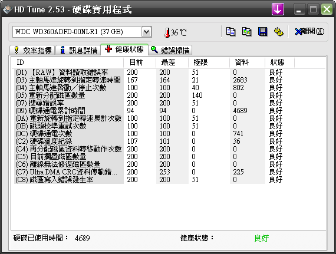
Task: Click threshold value 140 in row (05)
Action: click(x=197, y=95)
